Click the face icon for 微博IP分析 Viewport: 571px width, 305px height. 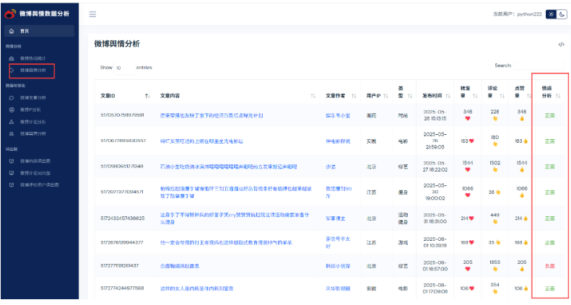pos(12,110)
